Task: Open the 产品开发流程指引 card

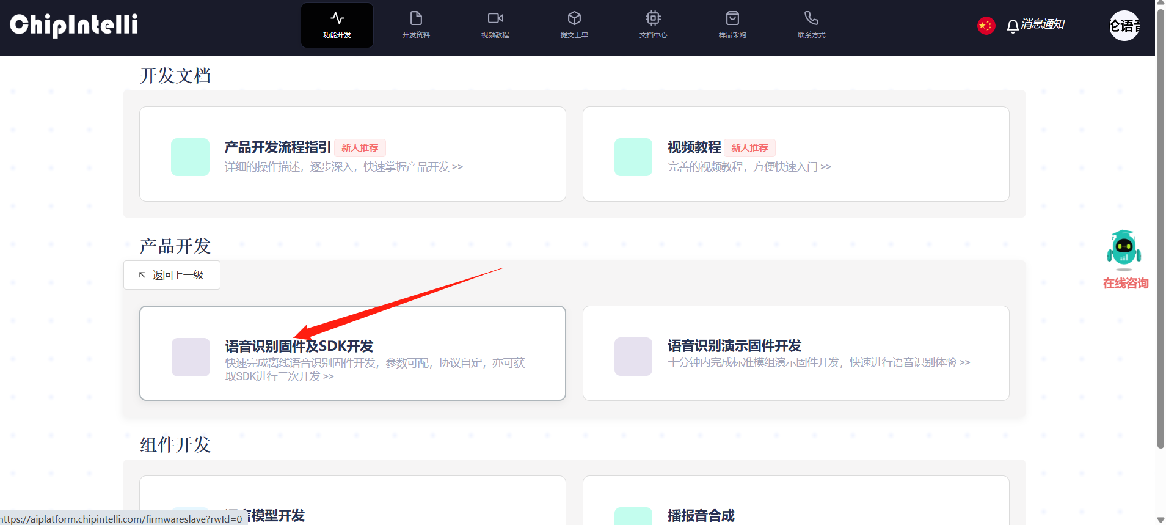Action: tap(352, 154)
